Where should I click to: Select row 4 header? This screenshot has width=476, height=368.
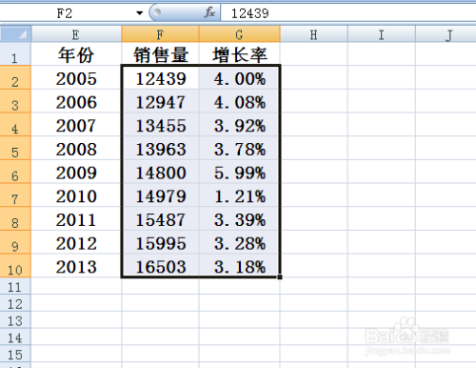click(x=15, y=125)
